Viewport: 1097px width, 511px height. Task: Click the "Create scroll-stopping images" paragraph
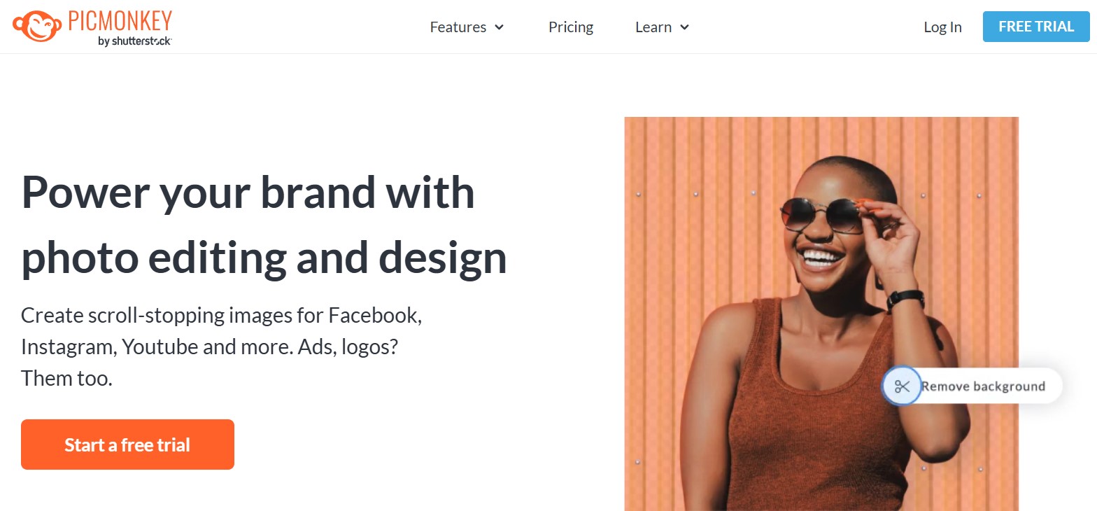coord(221,346)
